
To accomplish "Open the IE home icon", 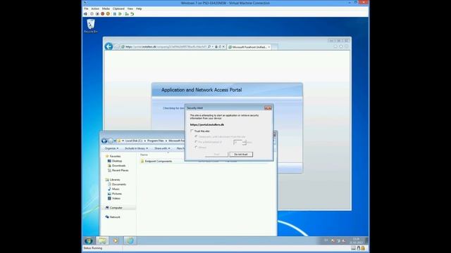I will click(335, 46).
